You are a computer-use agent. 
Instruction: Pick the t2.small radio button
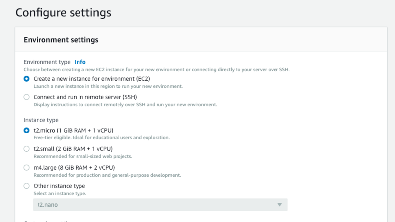tap(27, 149)
